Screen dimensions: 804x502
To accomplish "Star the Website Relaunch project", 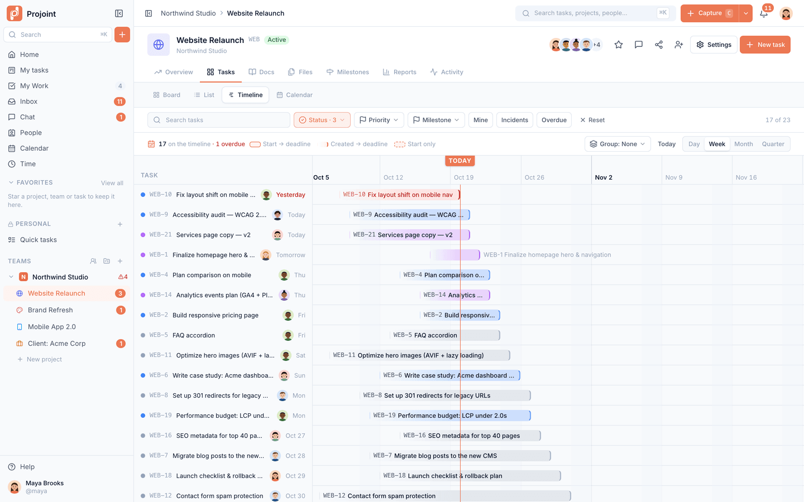I will pos(619,45).
